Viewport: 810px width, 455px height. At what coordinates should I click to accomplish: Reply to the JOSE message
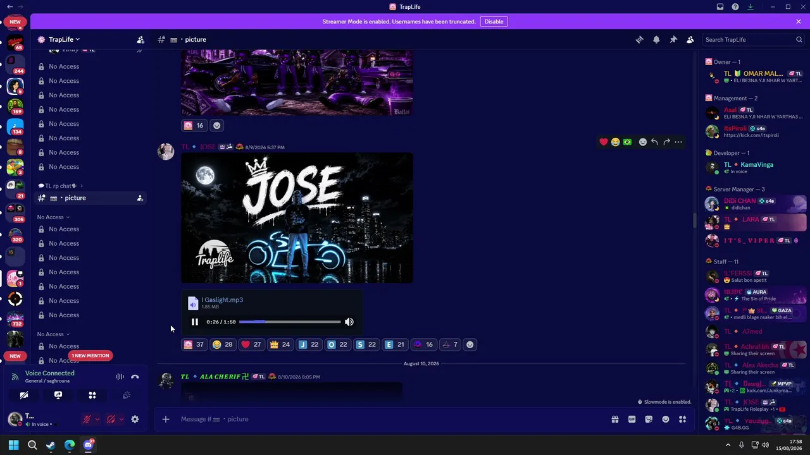(654, 142)
